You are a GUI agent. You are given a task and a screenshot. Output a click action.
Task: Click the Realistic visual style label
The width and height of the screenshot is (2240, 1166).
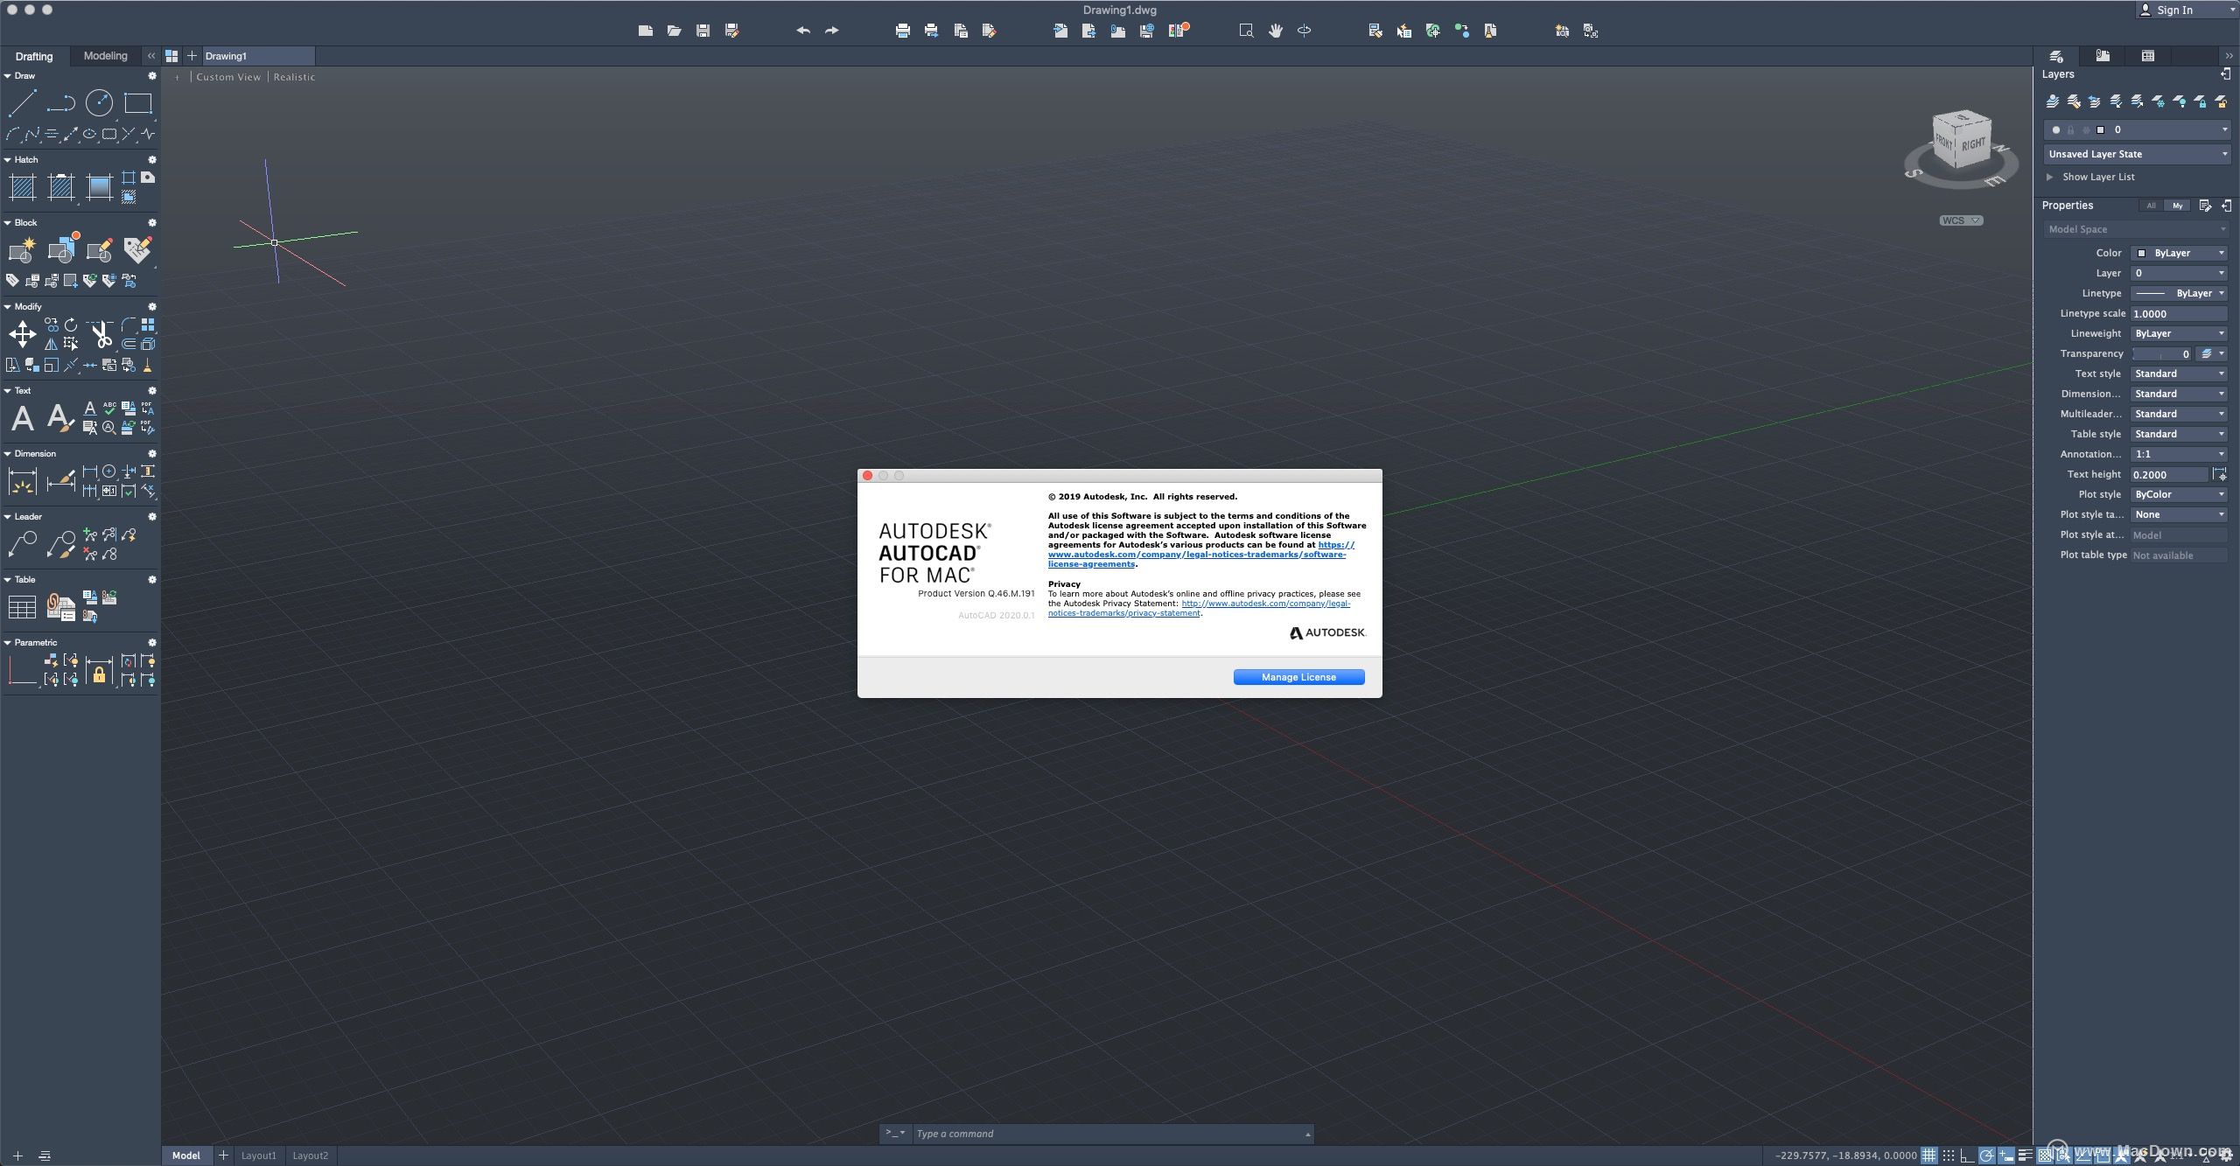pyautogui.click(x=294, y=77)
